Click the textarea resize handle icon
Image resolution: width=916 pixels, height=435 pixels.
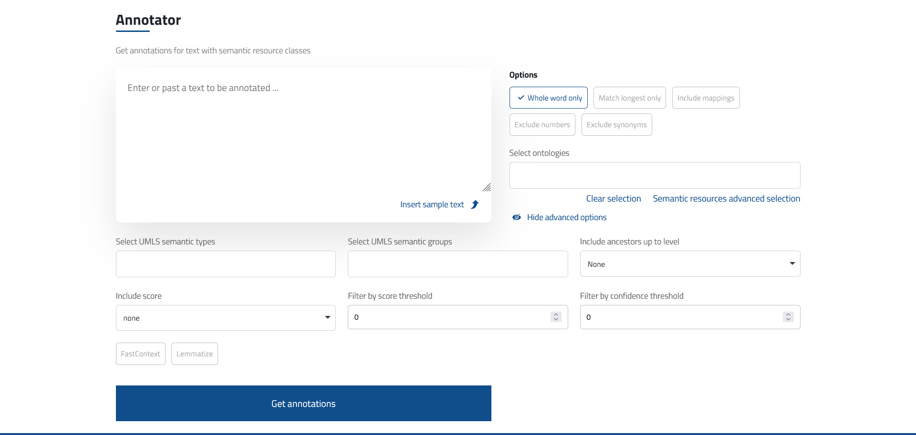[486, 187]
